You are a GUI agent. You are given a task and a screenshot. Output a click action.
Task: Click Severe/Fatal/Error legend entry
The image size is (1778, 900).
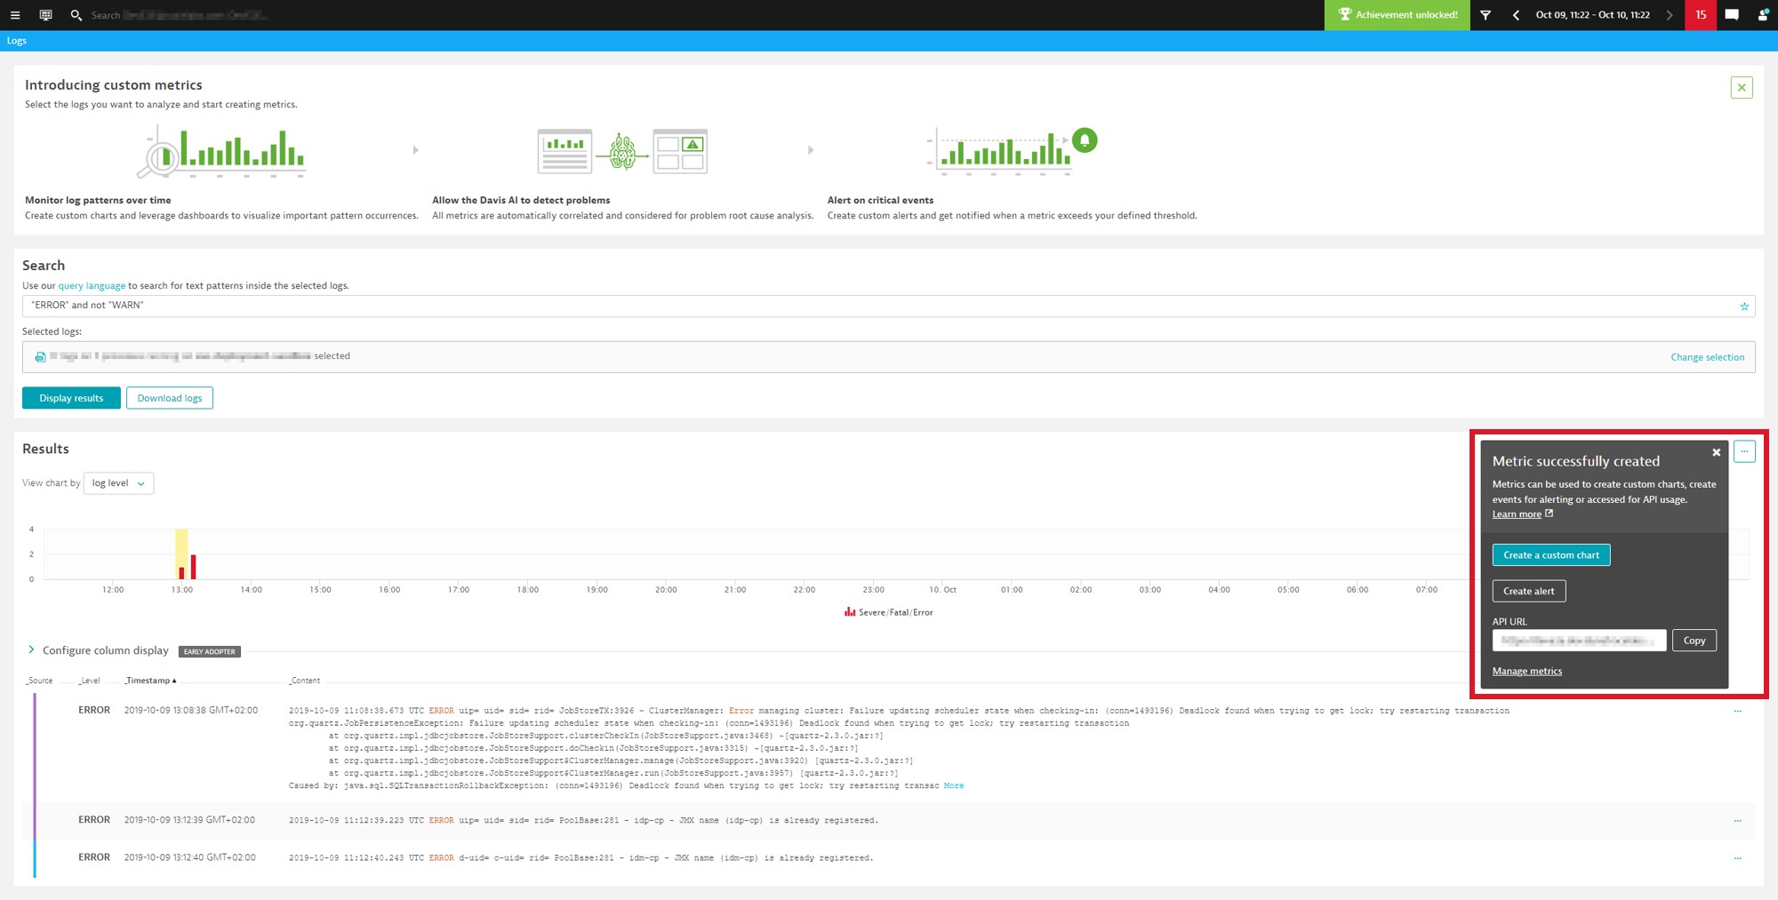pyautogui.click(x=889, y=612)
